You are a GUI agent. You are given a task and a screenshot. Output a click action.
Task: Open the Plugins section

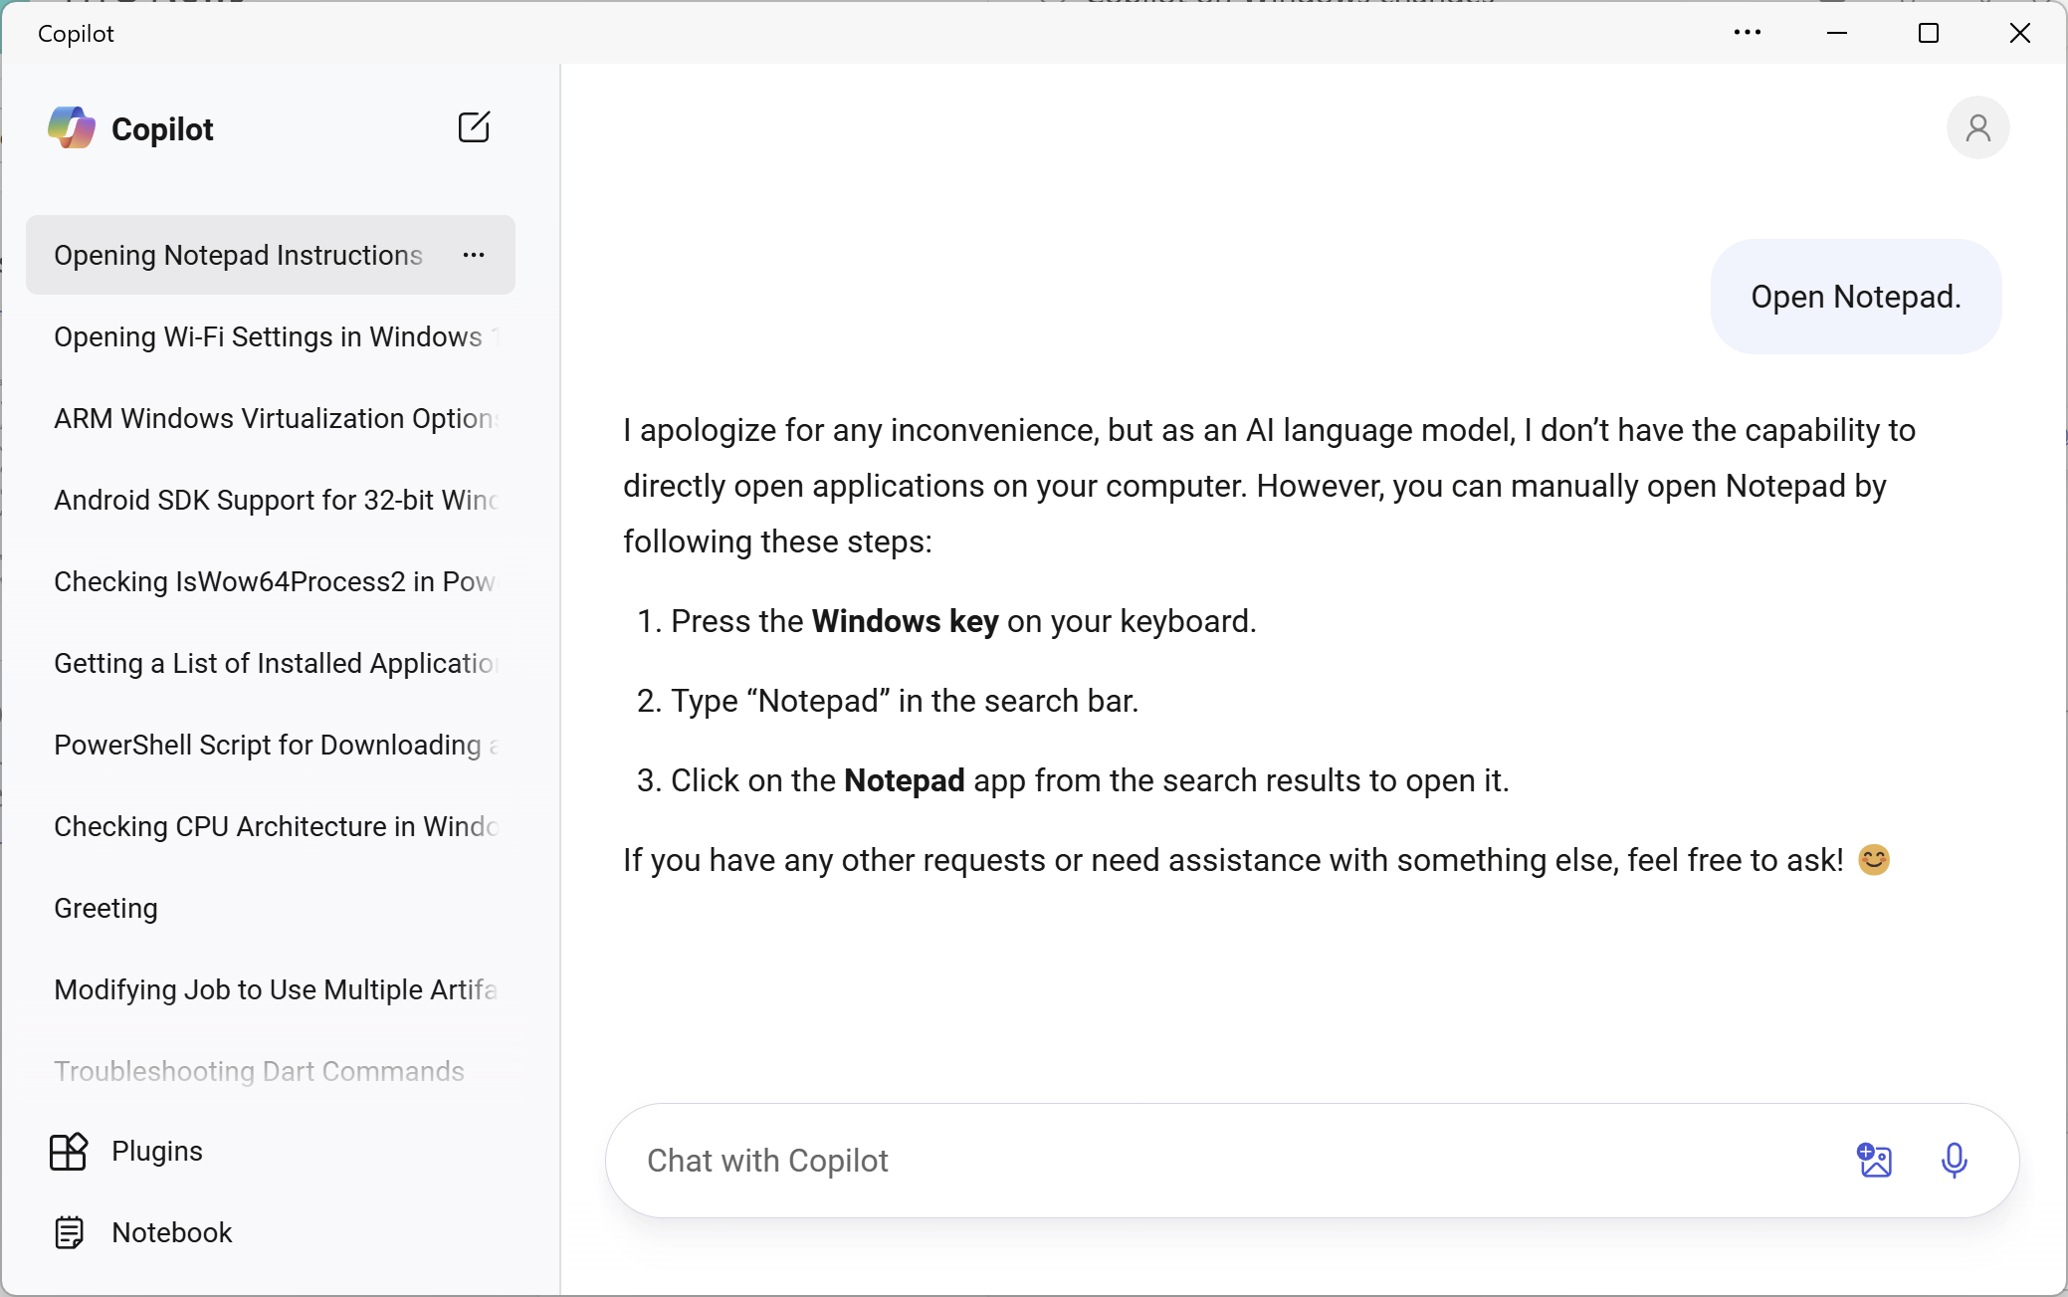(x=157, y=1151)
